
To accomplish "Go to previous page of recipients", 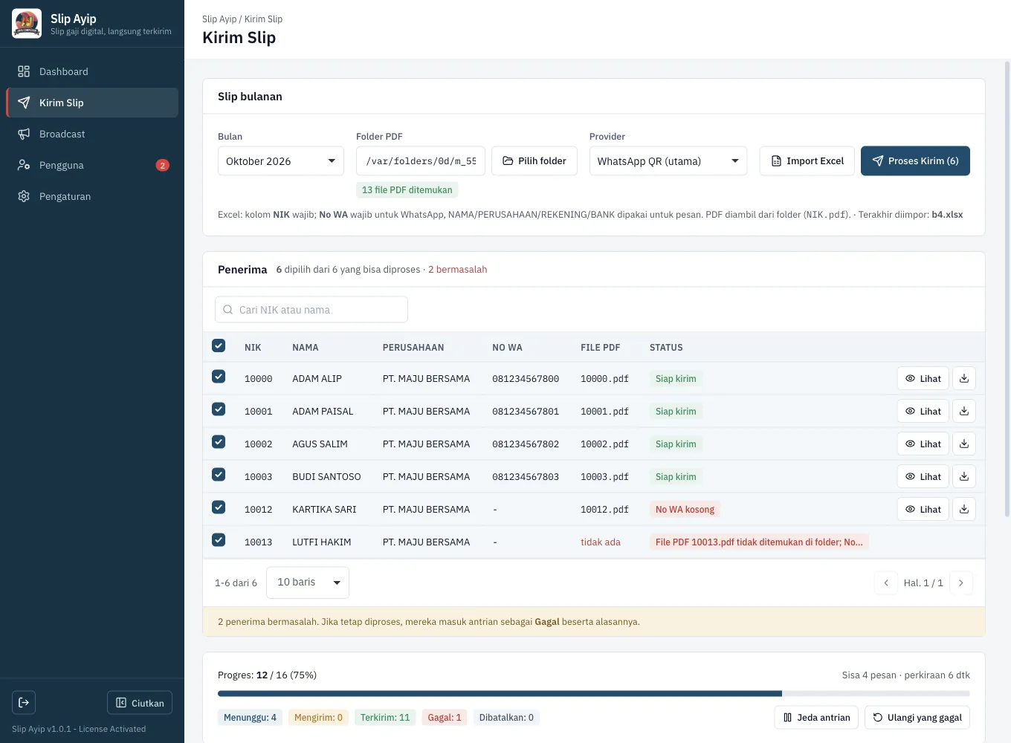I will pyautogui.click(x=886, y=583).
